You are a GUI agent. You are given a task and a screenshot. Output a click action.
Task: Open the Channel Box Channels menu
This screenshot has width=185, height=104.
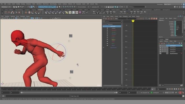click(162, 18)
